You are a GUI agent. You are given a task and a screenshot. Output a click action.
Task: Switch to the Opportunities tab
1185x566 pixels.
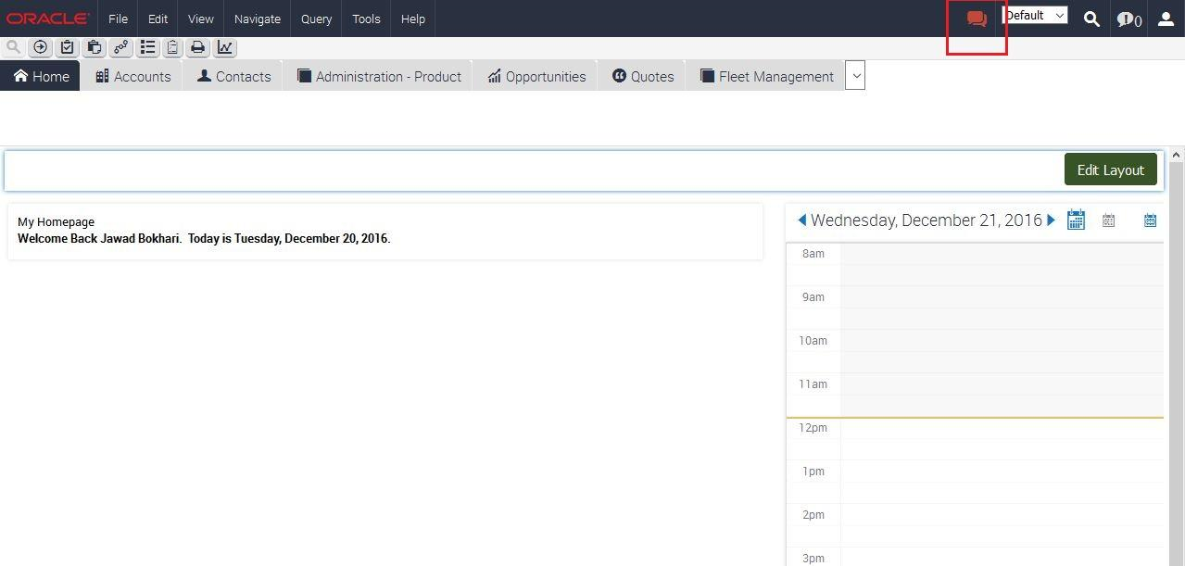(536, 77)
